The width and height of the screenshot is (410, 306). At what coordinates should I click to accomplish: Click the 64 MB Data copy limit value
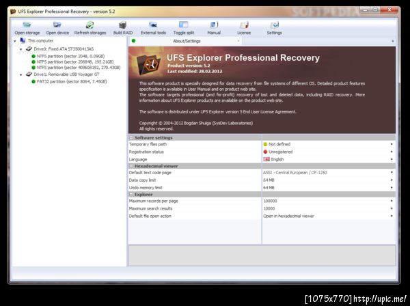(x=269, y=180)
